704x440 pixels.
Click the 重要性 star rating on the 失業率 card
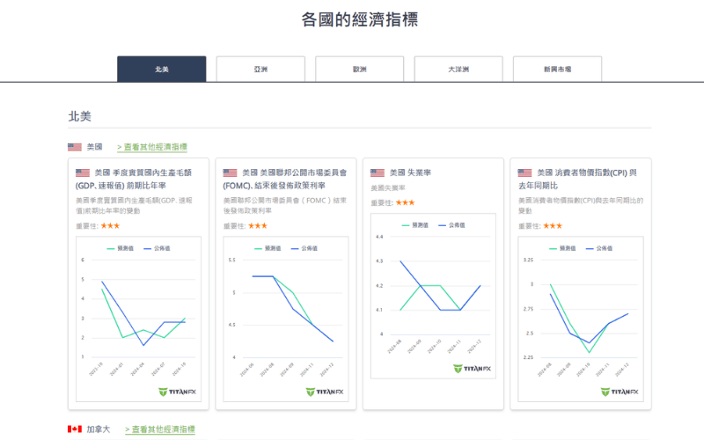(405, 203)
